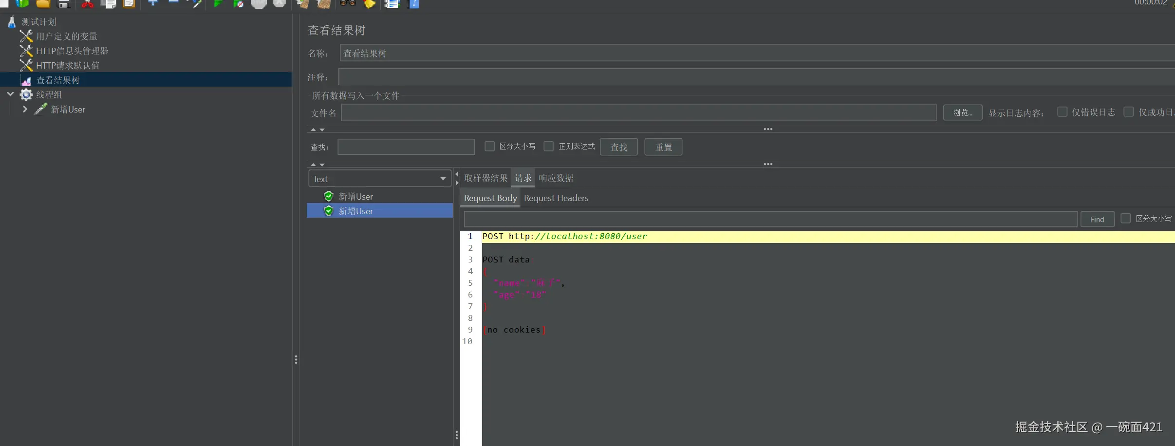Click the highlighted 新增User result row

(380, 211)
